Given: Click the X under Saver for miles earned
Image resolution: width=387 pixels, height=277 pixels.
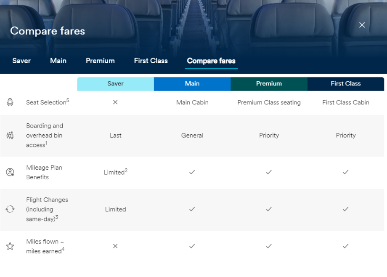Looking at the screenshot, I should [x=115, y=246].
